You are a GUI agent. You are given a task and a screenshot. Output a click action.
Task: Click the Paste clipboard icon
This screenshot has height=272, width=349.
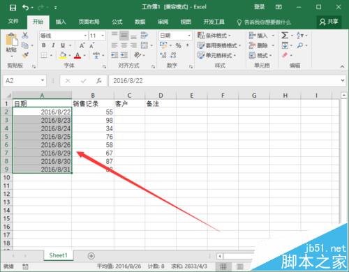pos(11,39)
